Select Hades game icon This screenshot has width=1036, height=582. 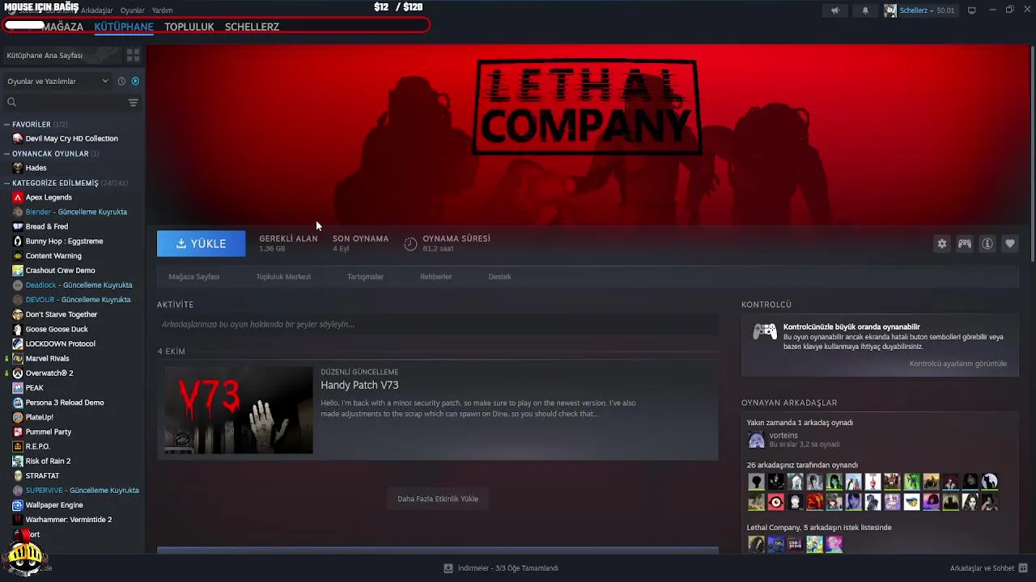click(x=18, y=167)
